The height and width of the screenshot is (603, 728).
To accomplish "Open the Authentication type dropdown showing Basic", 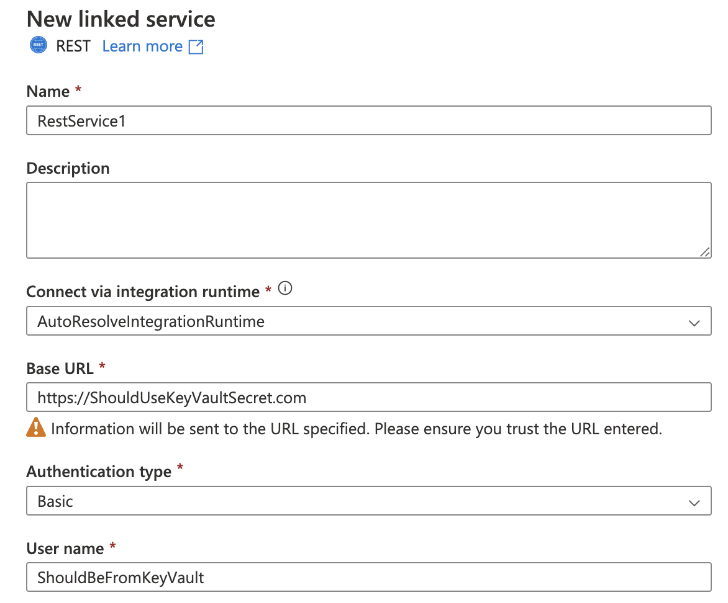I will click(368, 501).
